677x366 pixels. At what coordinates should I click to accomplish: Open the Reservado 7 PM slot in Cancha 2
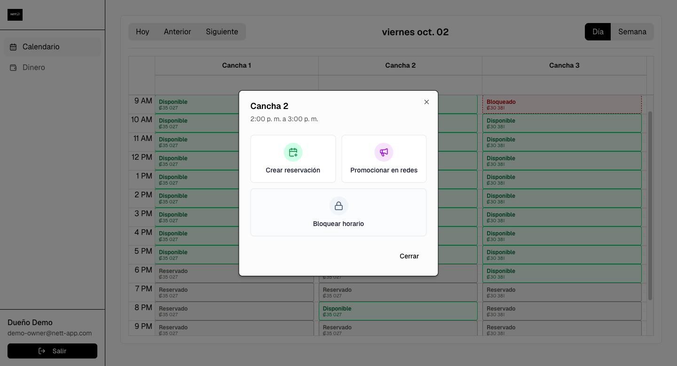pos(398,292)
